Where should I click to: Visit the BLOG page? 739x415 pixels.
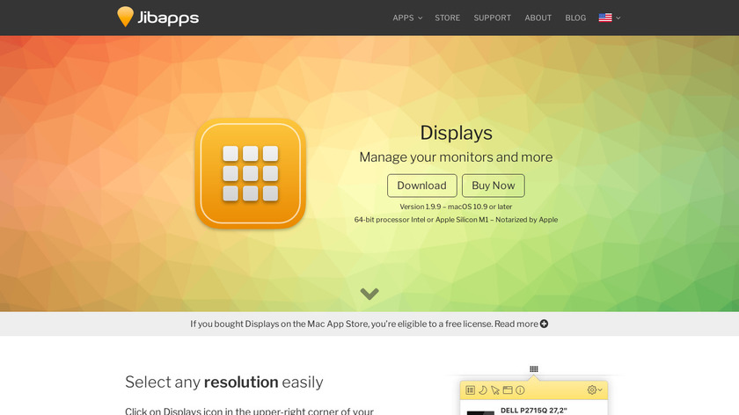(575, 18)
